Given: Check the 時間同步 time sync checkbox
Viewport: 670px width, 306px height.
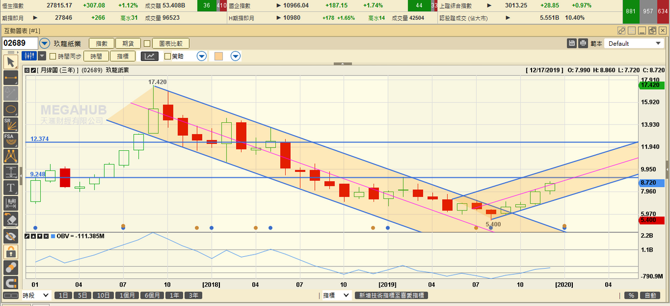Looking at the screenshot, I should [53, 56].
